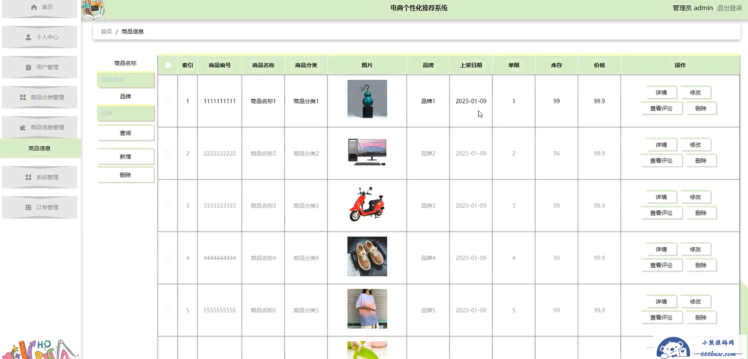
Task: Click the desktop computer product image
Action: coord(367,152)
